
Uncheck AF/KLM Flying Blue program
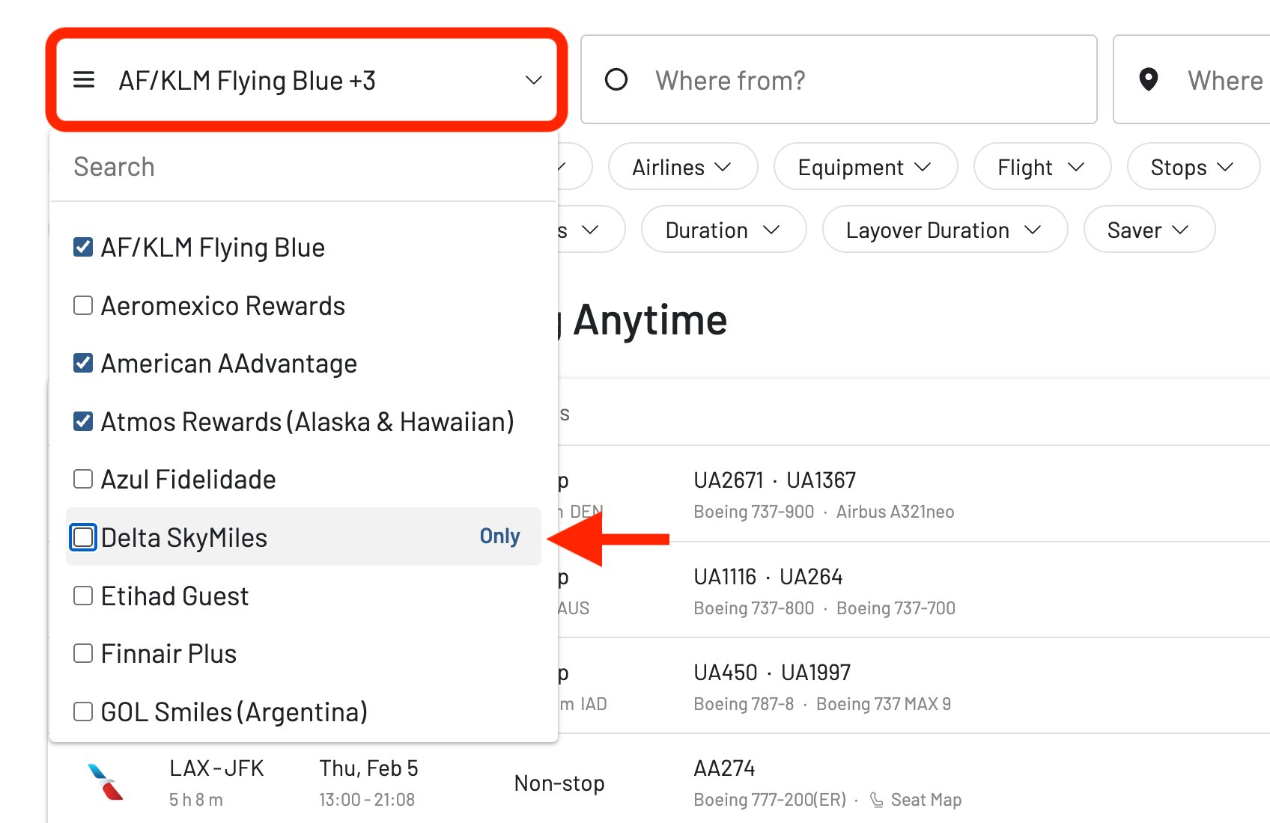[x=82, y=247]
